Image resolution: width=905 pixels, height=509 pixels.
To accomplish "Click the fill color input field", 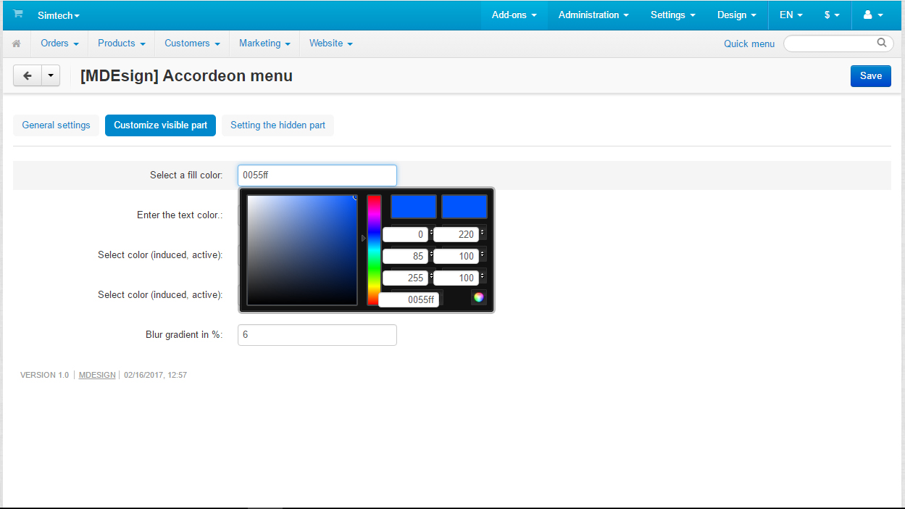I will (x=317, y=175).
